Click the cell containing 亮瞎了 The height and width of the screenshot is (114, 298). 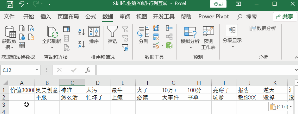(x=224, y=90)
